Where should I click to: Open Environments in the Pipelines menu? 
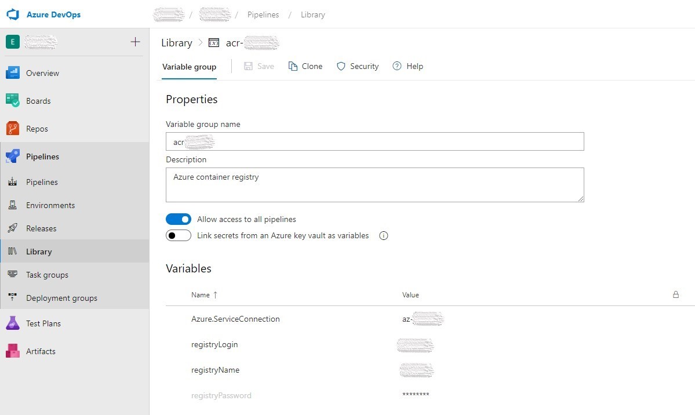click(x=50, y=205)
